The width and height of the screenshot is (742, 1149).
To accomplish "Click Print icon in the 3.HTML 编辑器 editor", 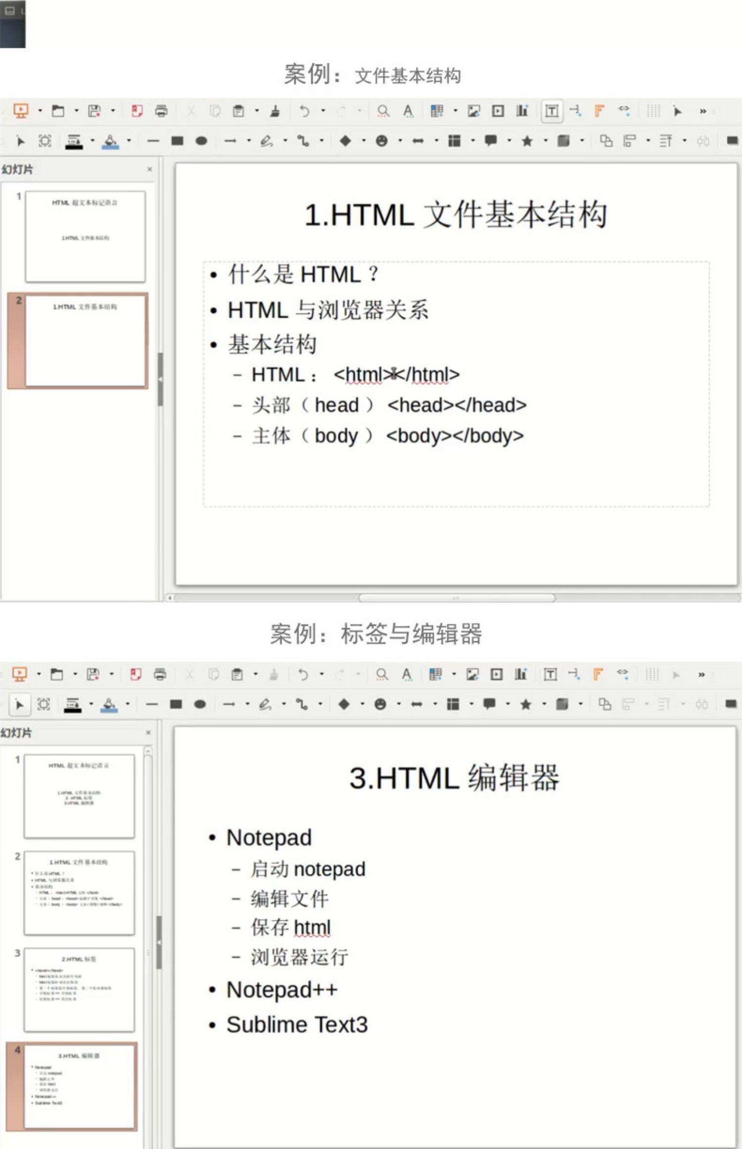I will coord(160,674).
